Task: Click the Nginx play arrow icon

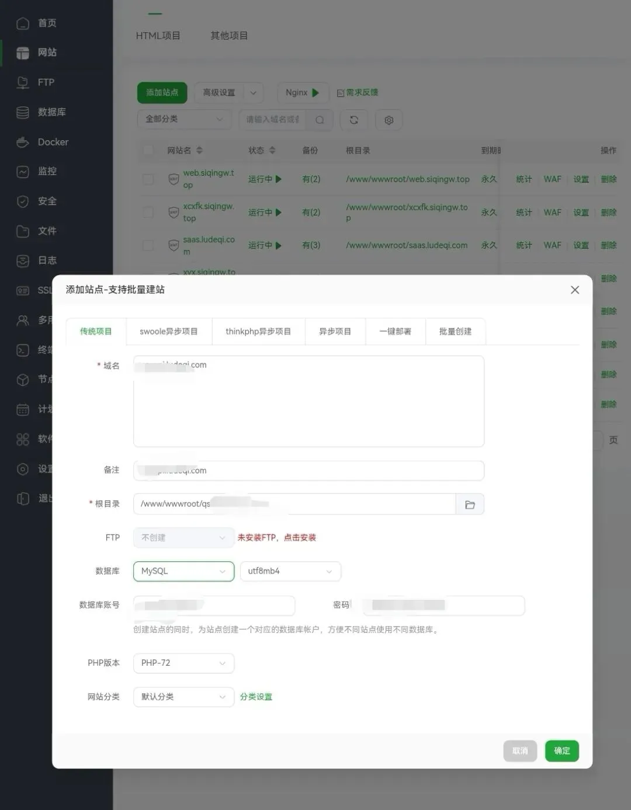Action: click(315, 92)
